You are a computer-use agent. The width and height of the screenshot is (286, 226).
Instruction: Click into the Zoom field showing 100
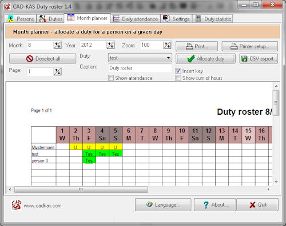point(152,45)
